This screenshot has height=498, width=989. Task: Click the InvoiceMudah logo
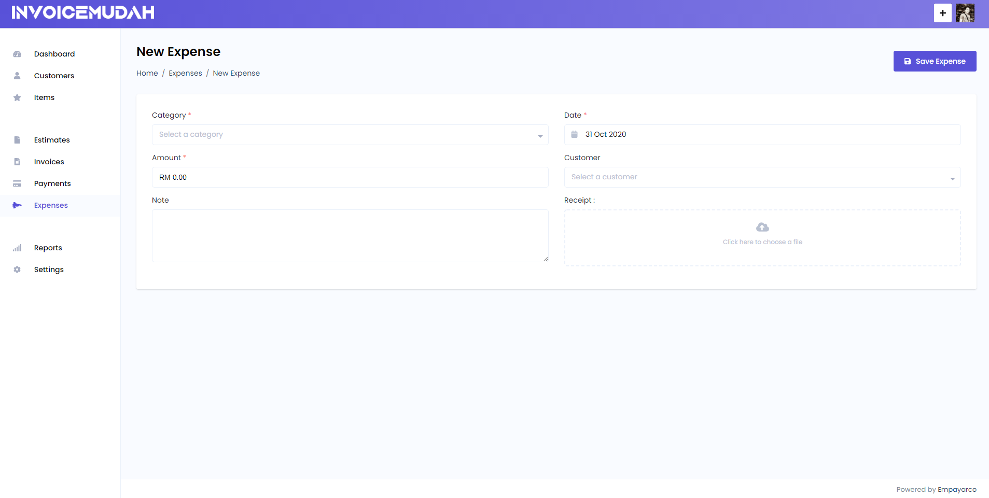(x=83, y=12)
